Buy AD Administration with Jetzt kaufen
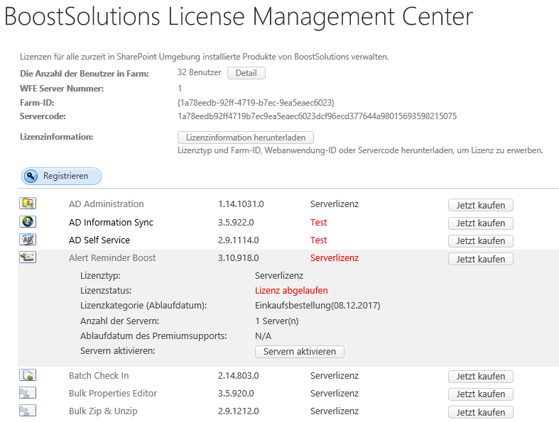559x422 pixels. [481, 205]
